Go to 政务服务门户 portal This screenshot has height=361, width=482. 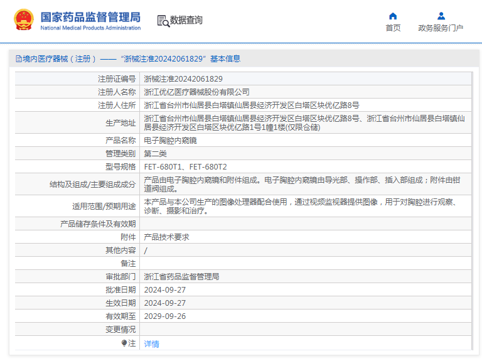click(441, 28)
